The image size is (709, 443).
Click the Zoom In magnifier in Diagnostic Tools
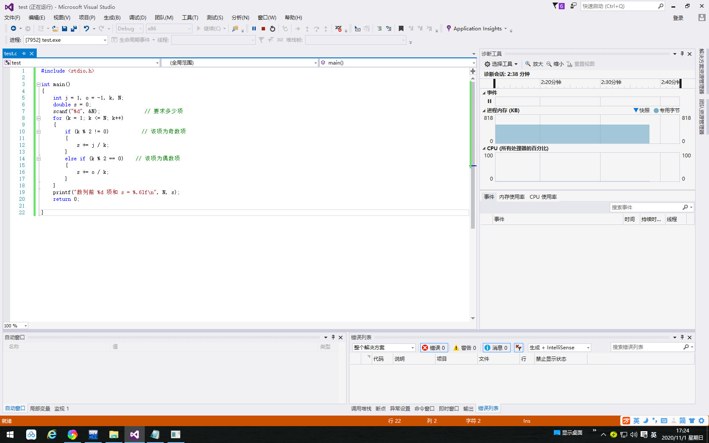528,64
